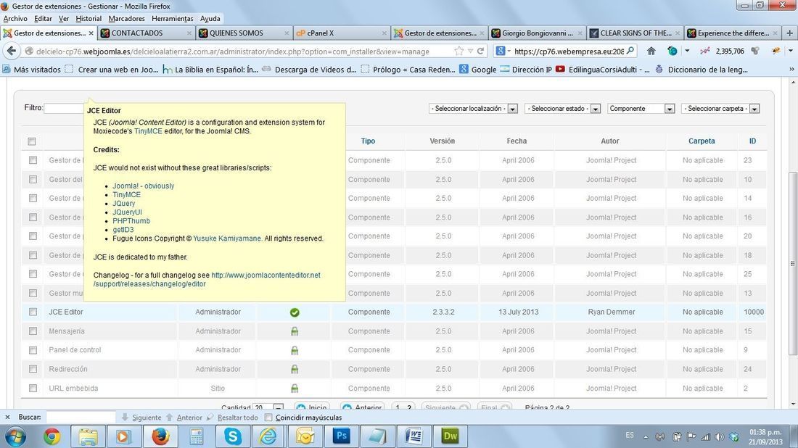Open the Historial menu
The image size is (798, 448).
tap(89, 18)
